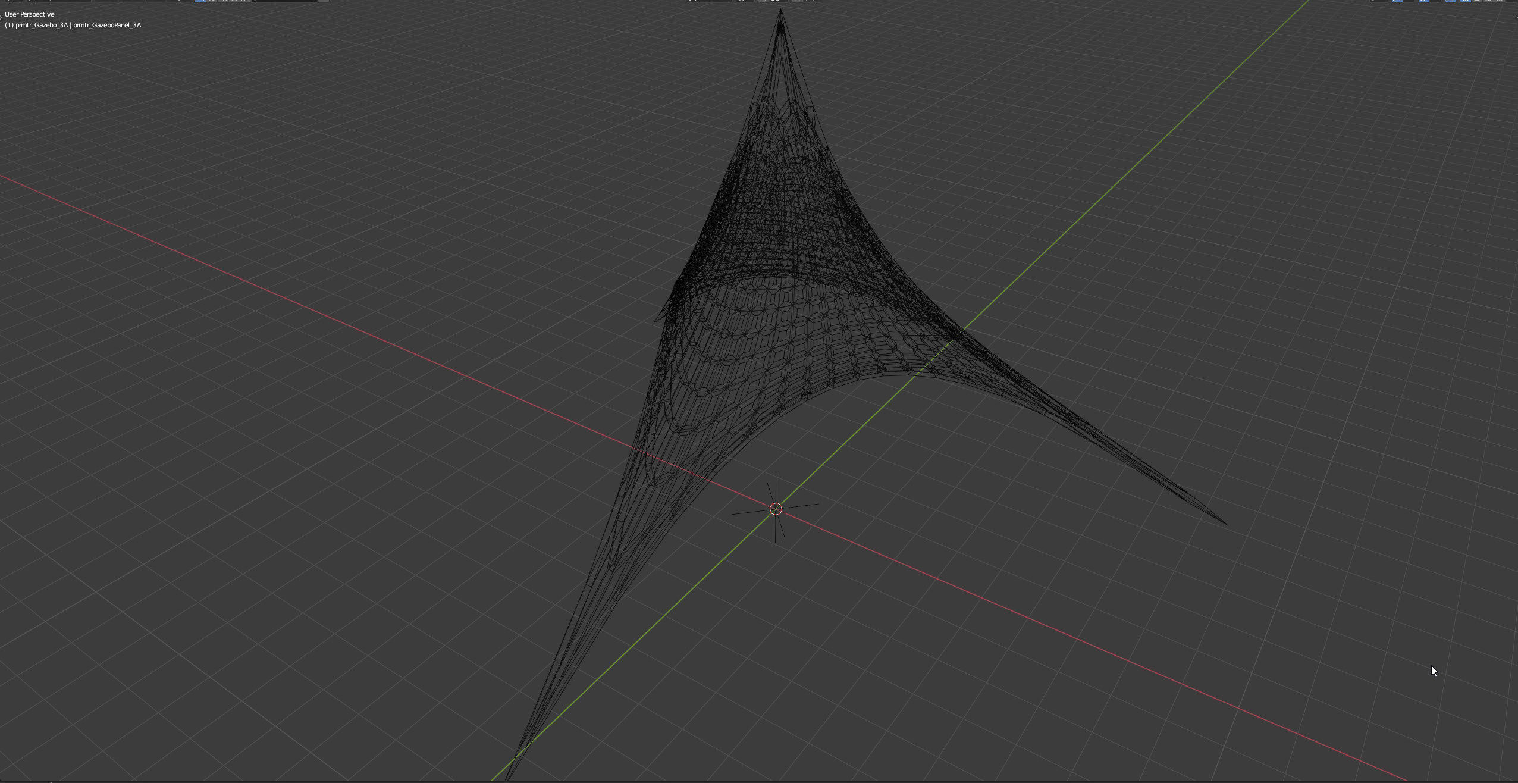Click the "User Perspective" viewport label

29,14
